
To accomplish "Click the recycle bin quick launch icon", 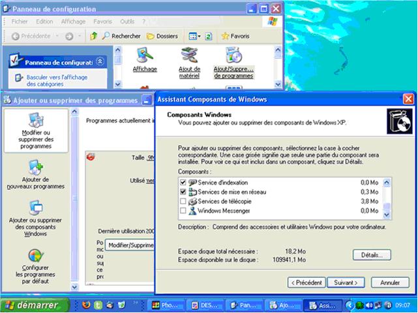I will (121, 305).
